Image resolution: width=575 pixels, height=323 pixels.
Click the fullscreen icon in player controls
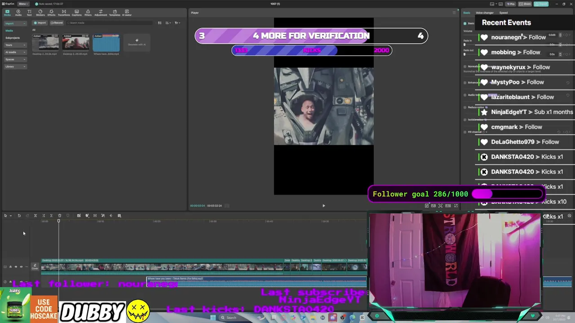(456, 206)
